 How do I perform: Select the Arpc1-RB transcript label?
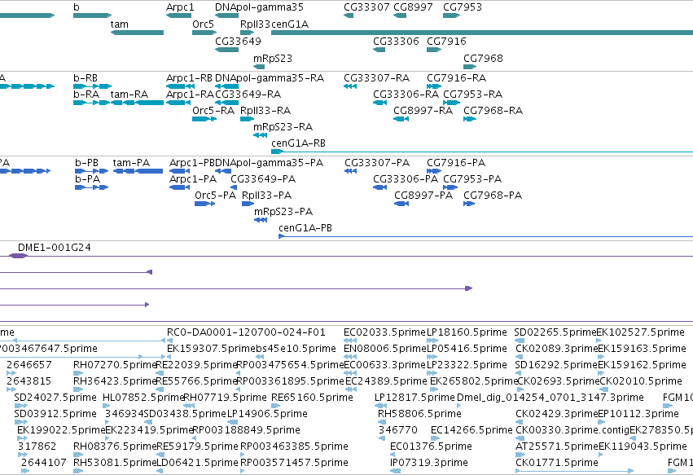189,78
